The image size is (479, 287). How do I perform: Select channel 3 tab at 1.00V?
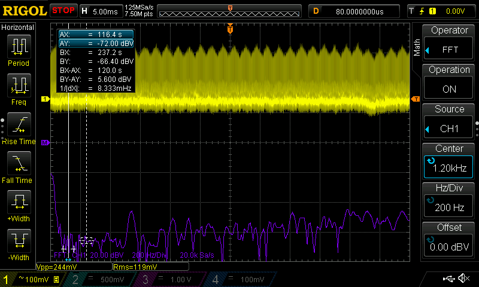click(x=168, y=279)
